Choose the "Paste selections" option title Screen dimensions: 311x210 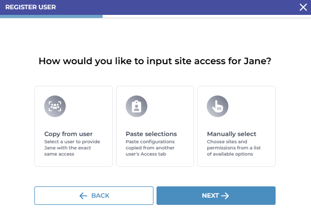pyautogui.click(x=151, y=134)
